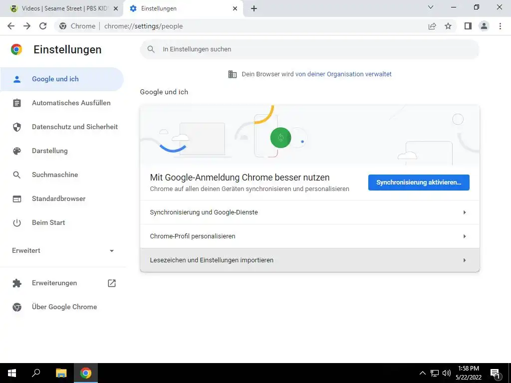Open Lesezeichen und Einstellungen importieren
511x383 pixels.
click(309, 260)
